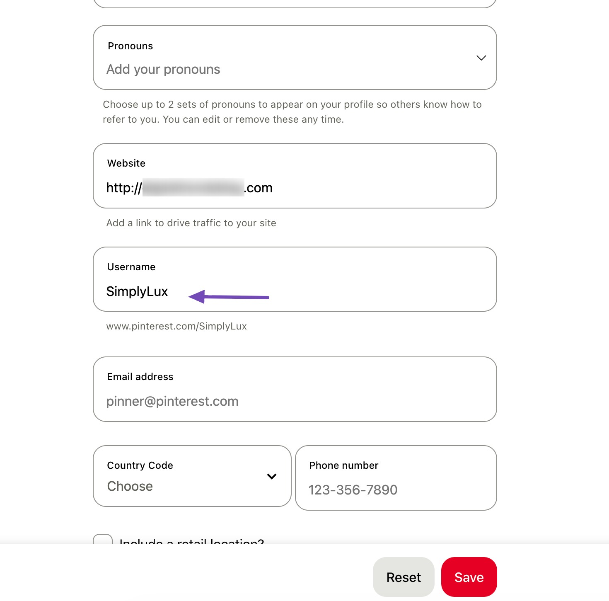Click the Pronouns chevron arrow

coord(481,58)
